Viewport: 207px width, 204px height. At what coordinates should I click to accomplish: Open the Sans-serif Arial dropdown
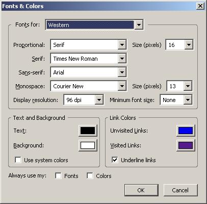(88, 72)
